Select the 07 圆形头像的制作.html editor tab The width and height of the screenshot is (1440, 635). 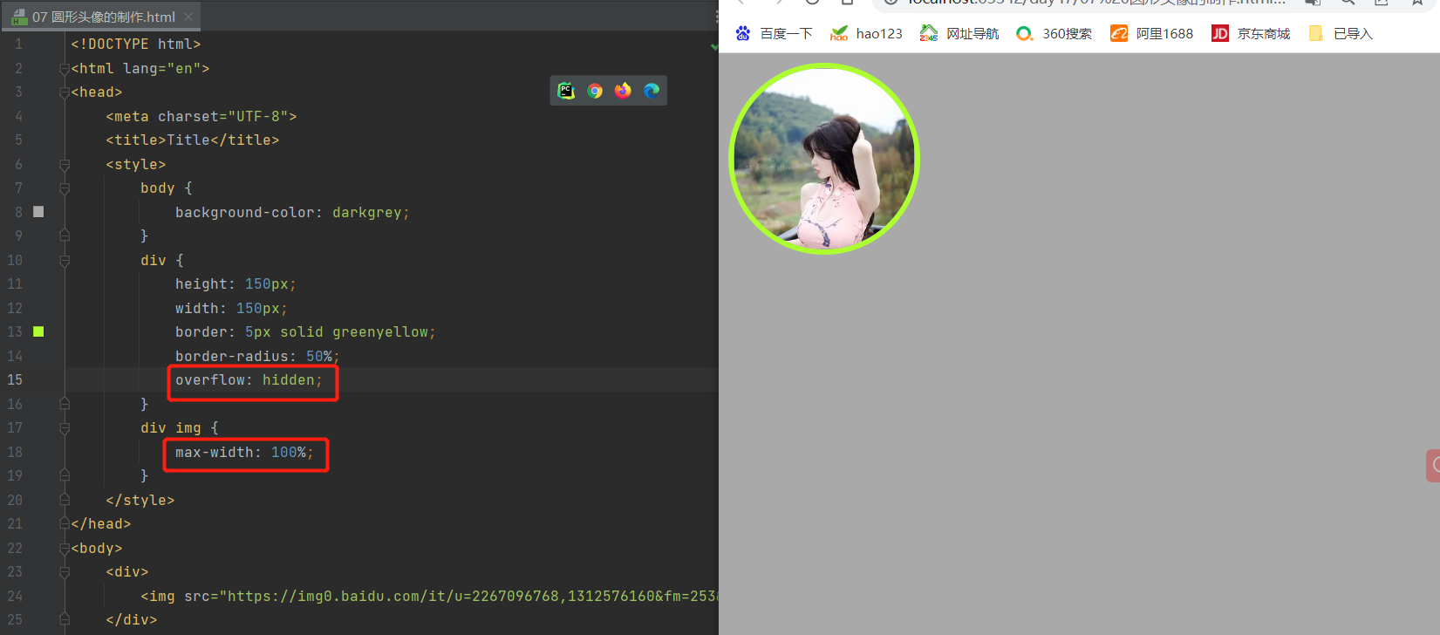point(103,17)
